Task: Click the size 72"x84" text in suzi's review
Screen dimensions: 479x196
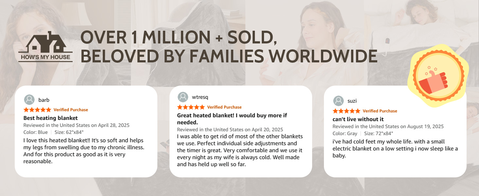Action: [379, 133]
